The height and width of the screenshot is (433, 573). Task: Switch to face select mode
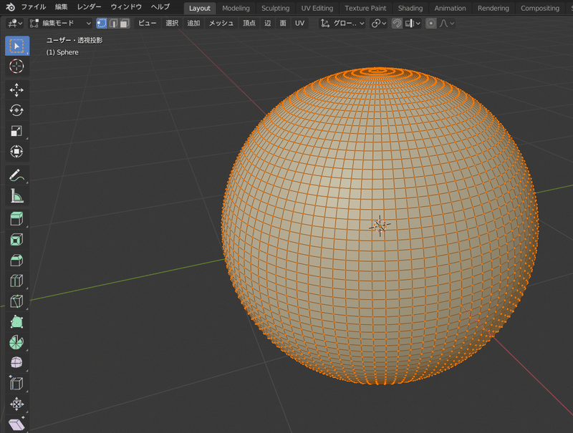coord(125,23)
